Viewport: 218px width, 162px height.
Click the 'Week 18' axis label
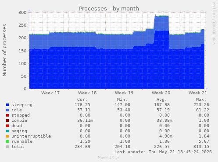coord(87,93)
